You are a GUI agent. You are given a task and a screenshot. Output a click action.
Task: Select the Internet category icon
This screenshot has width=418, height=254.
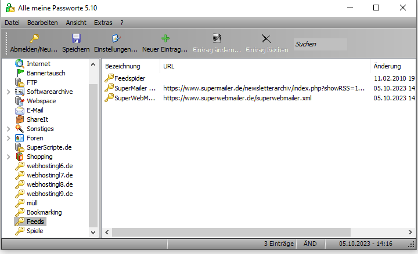(20, 64)
